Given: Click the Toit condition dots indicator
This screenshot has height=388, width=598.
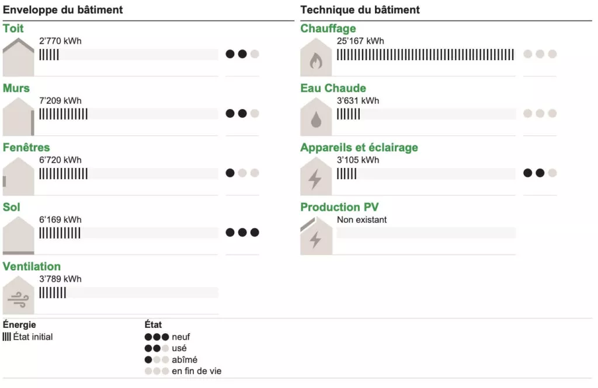Looking at the screenshot, I should (242, 54).
